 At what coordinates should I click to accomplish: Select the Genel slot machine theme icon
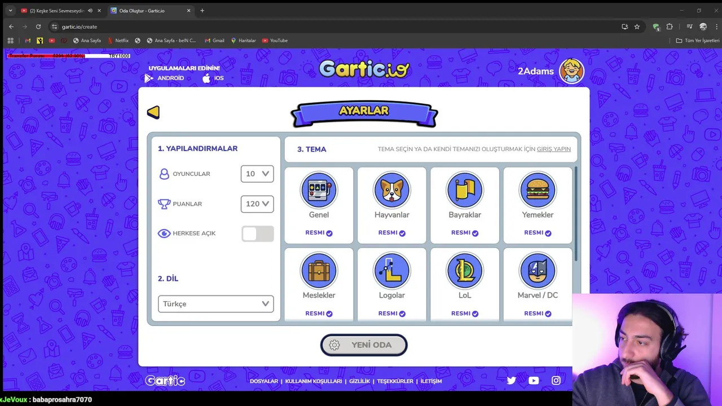pyautogui.click(x=319, y=190)
